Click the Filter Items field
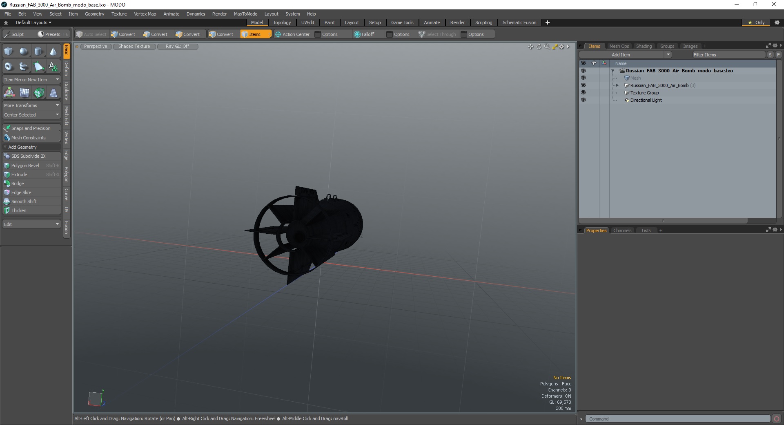Viewport: 784px width, 425px height. pyautogui.click(x=728, y=55)
